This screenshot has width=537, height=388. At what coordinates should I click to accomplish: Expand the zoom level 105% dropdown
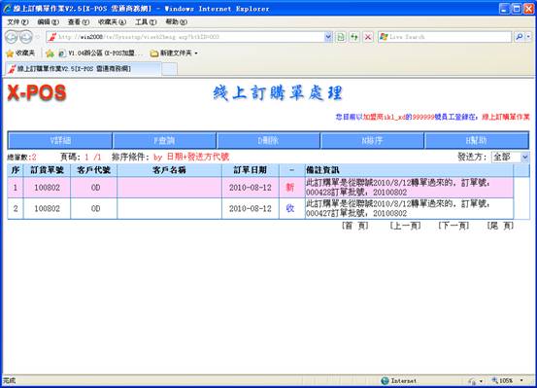click(x=521, y=380)
